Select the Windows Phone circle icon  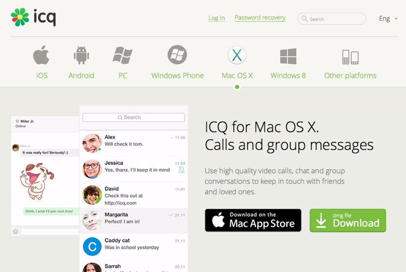[x=177, y=55]
